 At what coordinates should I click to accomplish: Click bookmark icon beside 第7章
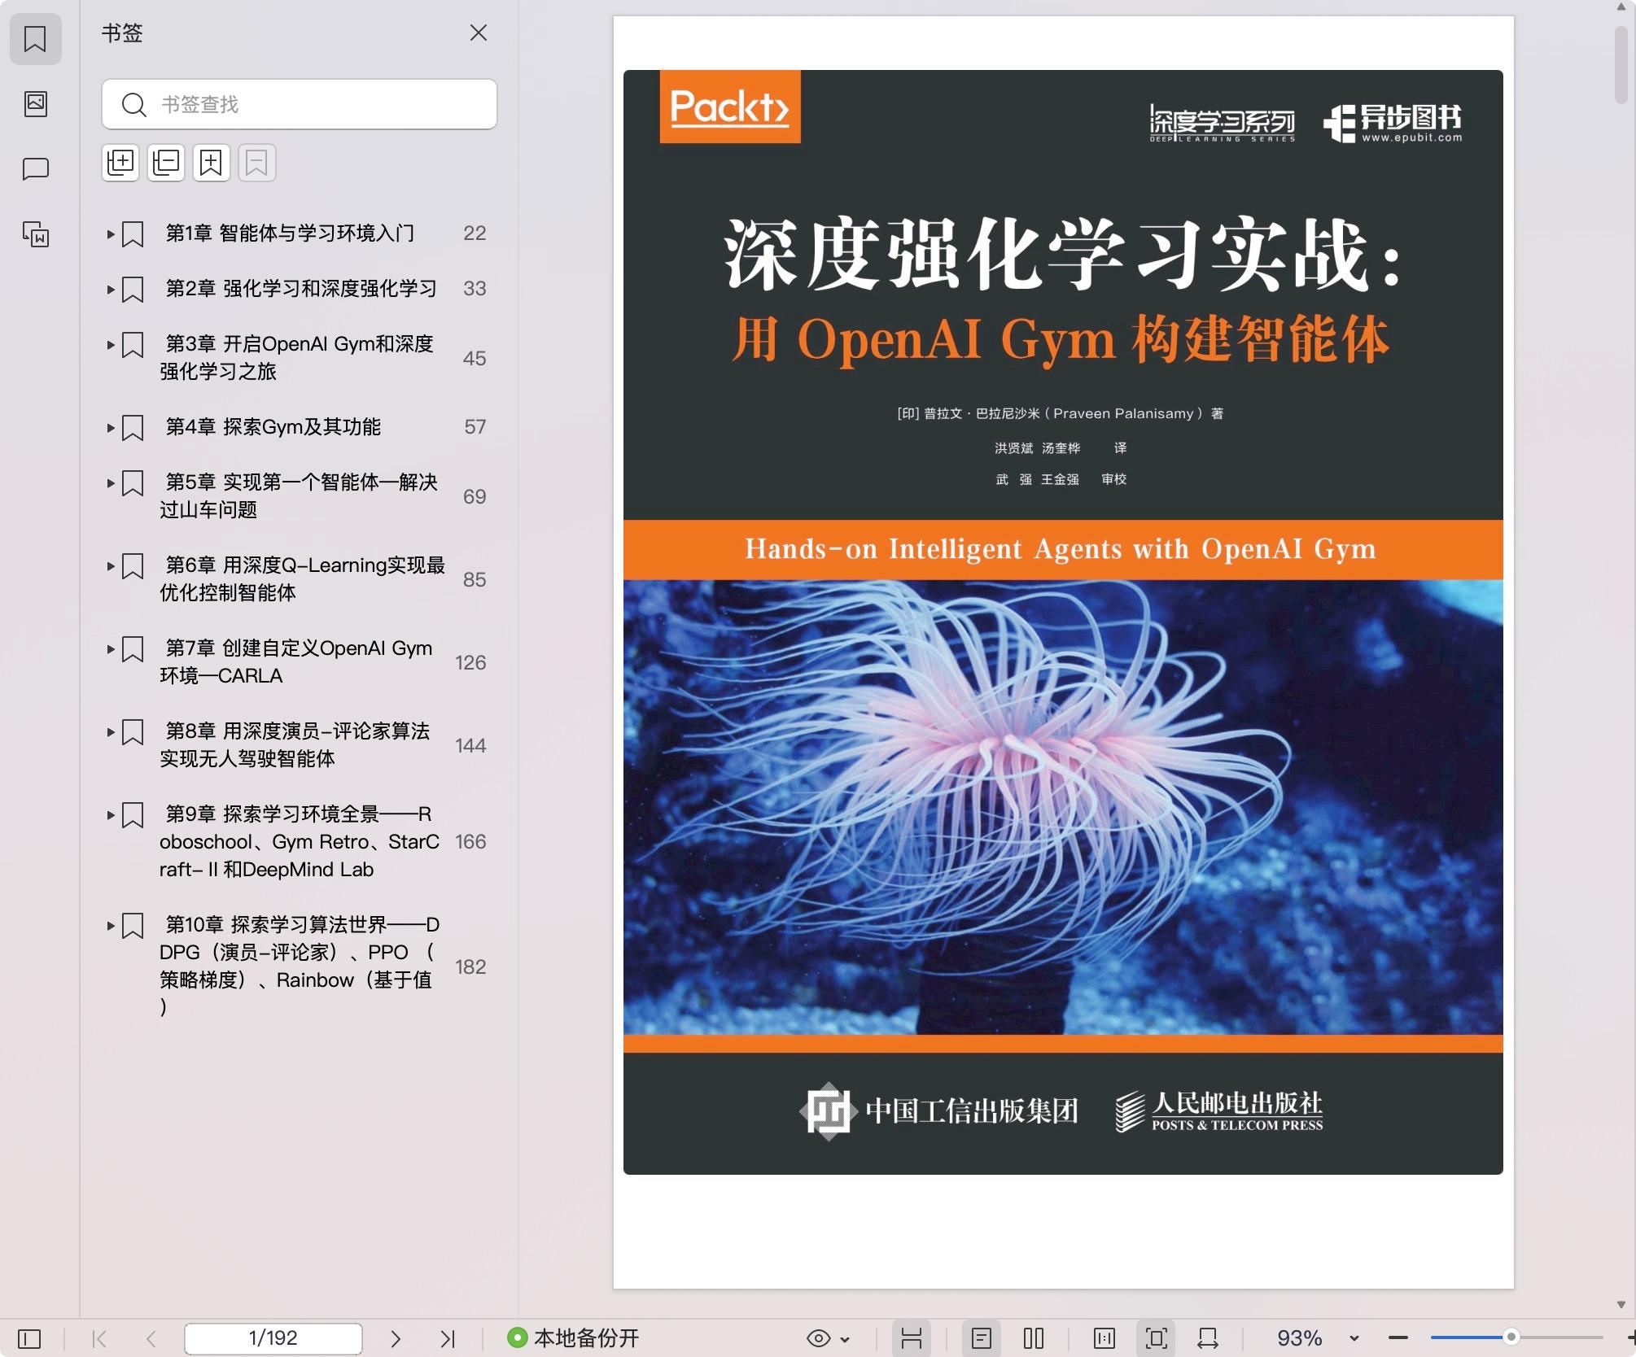pyautogui.click(x=133, y=649)
